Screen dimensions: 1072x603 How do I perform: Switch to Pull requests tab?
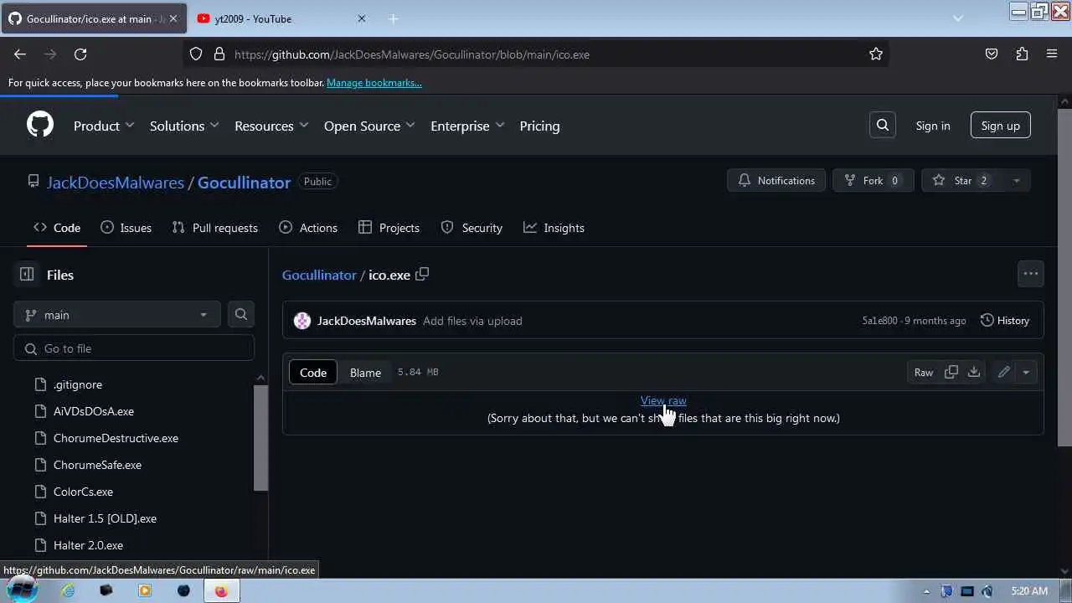(215, 228)
